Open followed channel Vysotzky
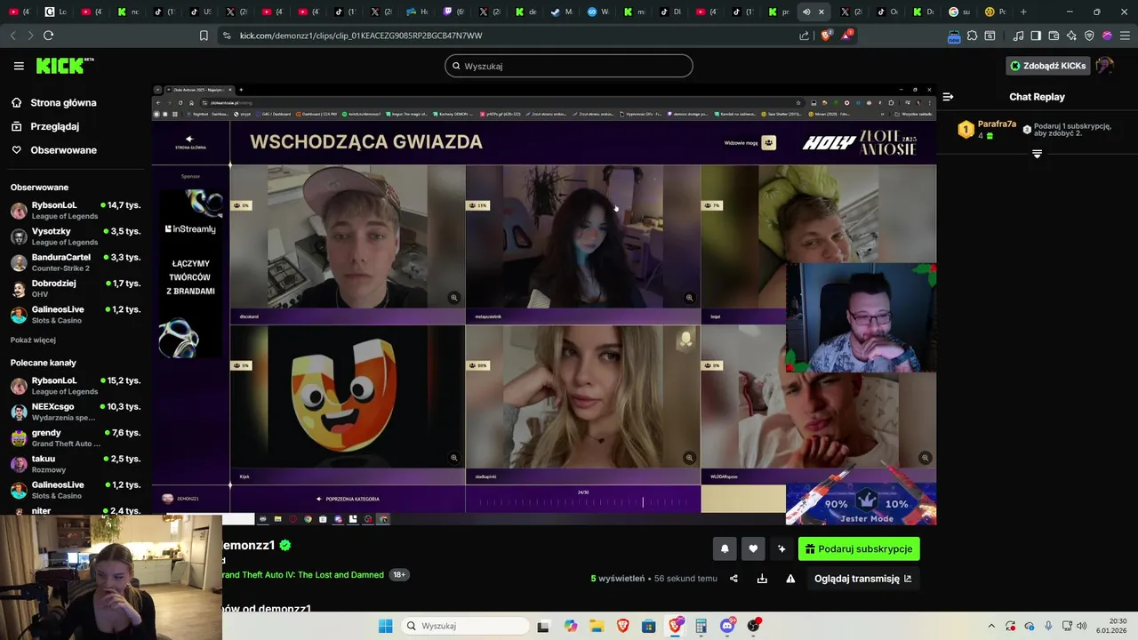Image resolution: width=1138 pixels, height=640 pixels. pyautogui.click(x=76, y=236)
